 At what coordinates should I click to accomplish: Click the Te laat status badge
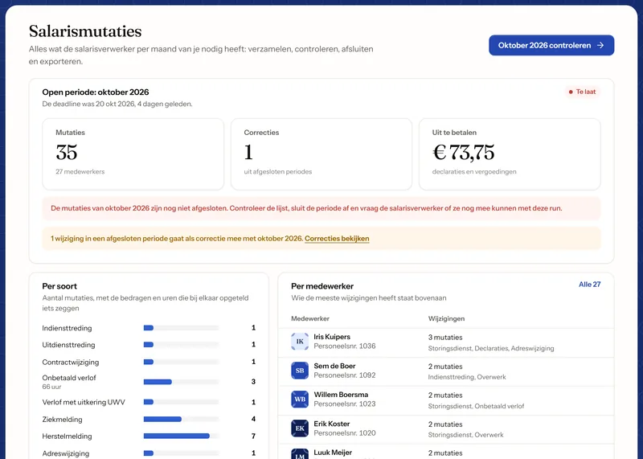click(582, 92)
